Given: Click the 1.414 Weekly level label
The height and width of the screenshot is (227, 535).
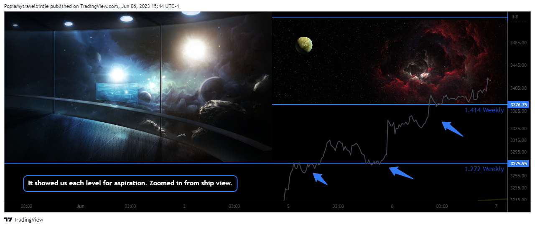Looking at the screenshot, I should click(484, 110).
